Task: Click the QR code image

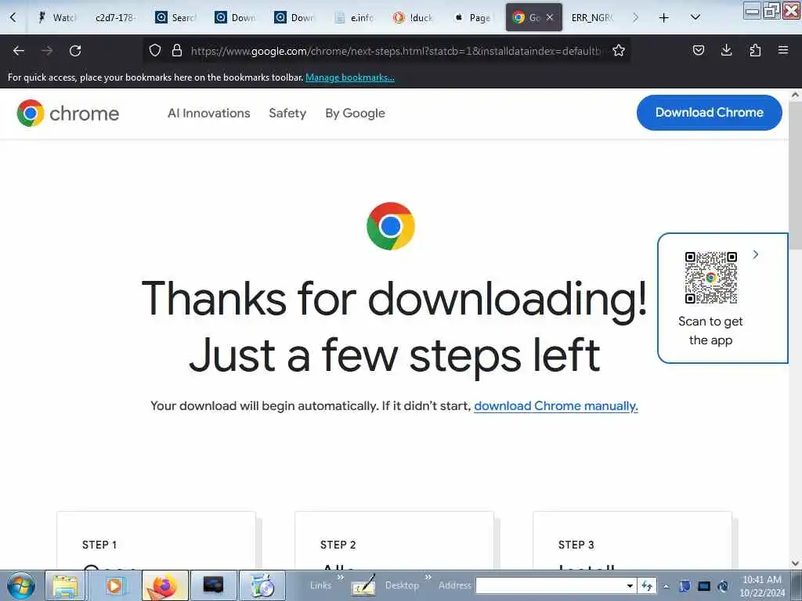Action: click(711, 278)
